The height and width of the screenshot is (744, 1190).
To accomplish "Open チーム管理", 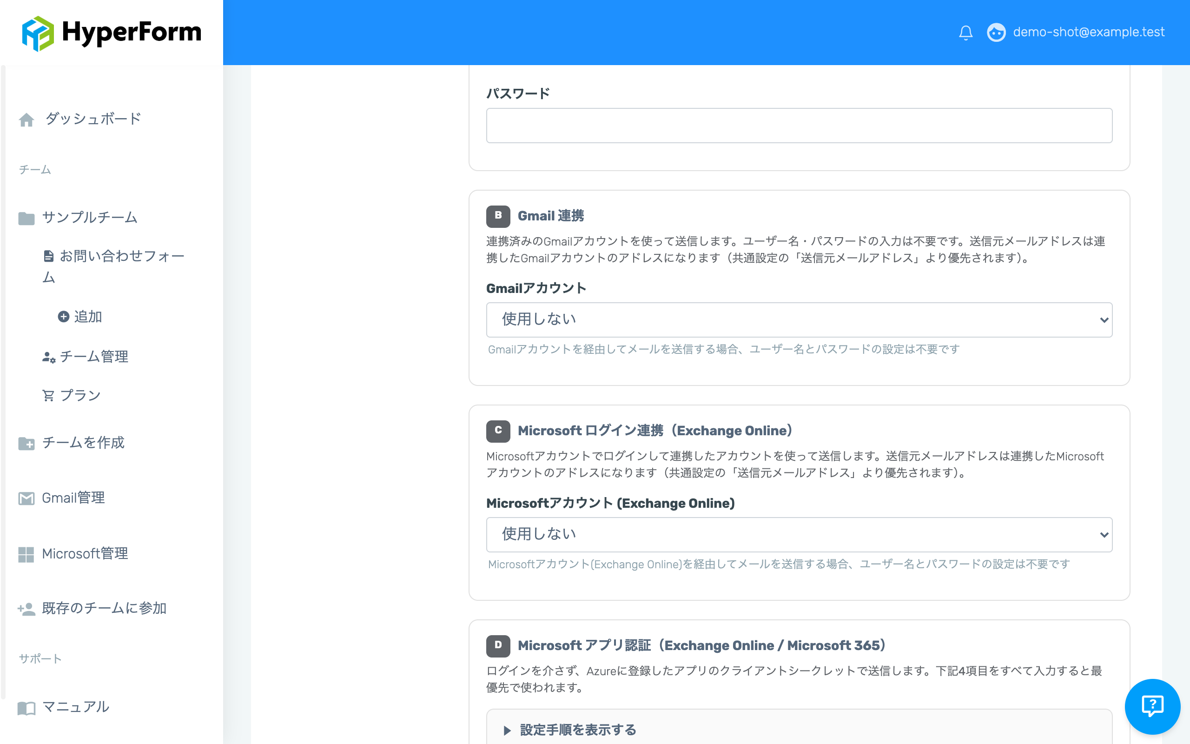I will [x=94, y=356].
